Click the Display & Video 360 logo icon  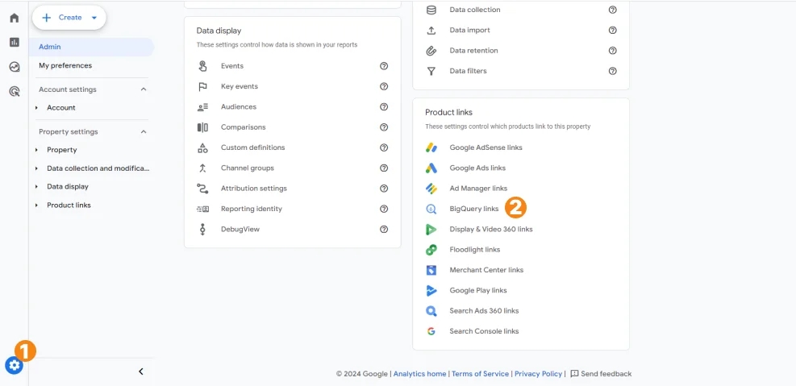431,230
